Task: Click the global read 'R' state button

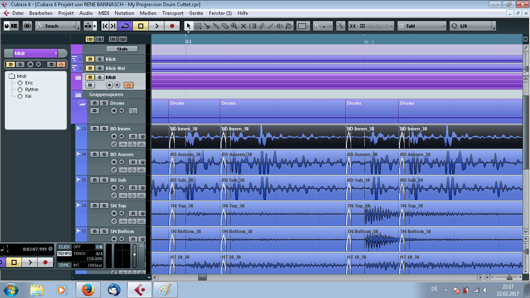Action: (x=113, y=39)
